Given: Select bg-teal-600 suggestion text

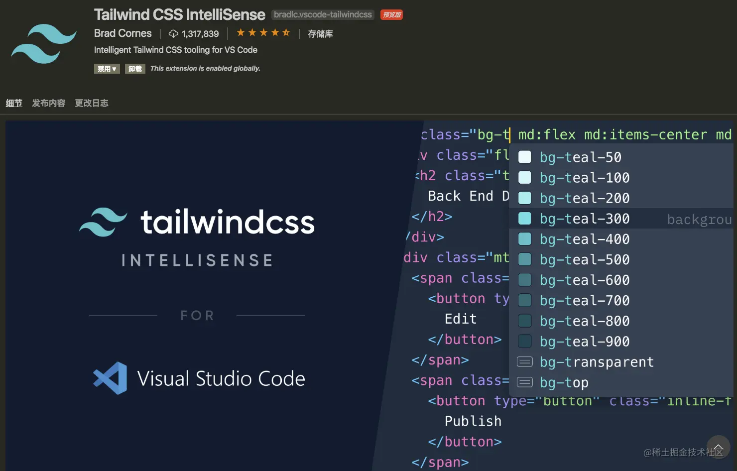Looking at the screenshot, I should [585, 280].
